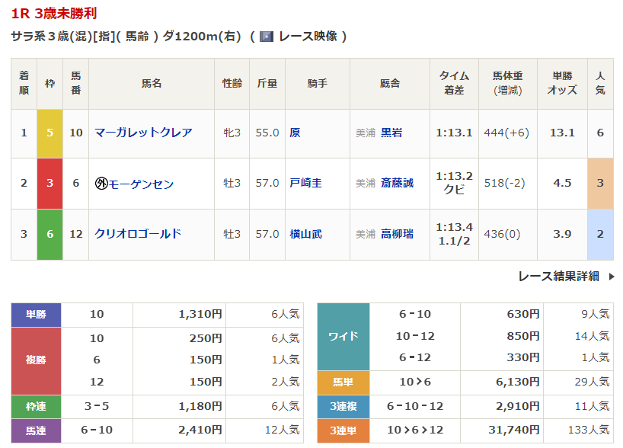The image size is (623, 448).
Task: View jockey 戸崎圭 profile
Action: point(305,184)
